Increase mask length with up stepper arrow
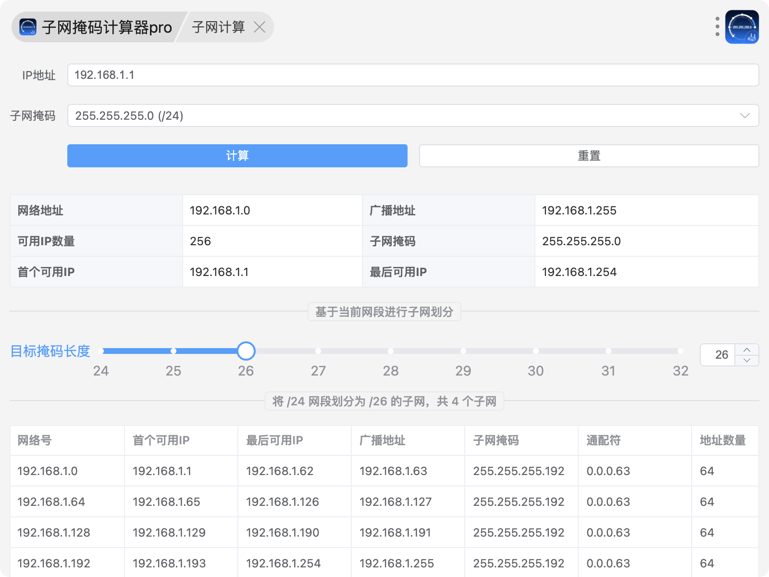Image resolution: width=769 pixels, height=577 pixels. 747,350
